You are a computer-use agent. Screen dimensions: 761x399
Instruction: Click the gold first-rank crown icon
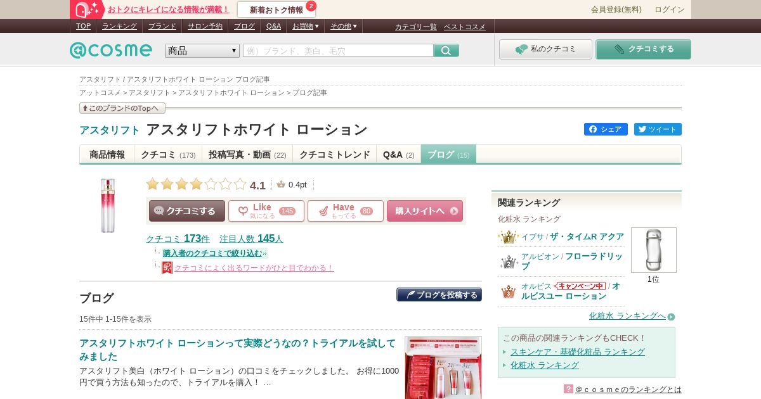coord(508,237)
